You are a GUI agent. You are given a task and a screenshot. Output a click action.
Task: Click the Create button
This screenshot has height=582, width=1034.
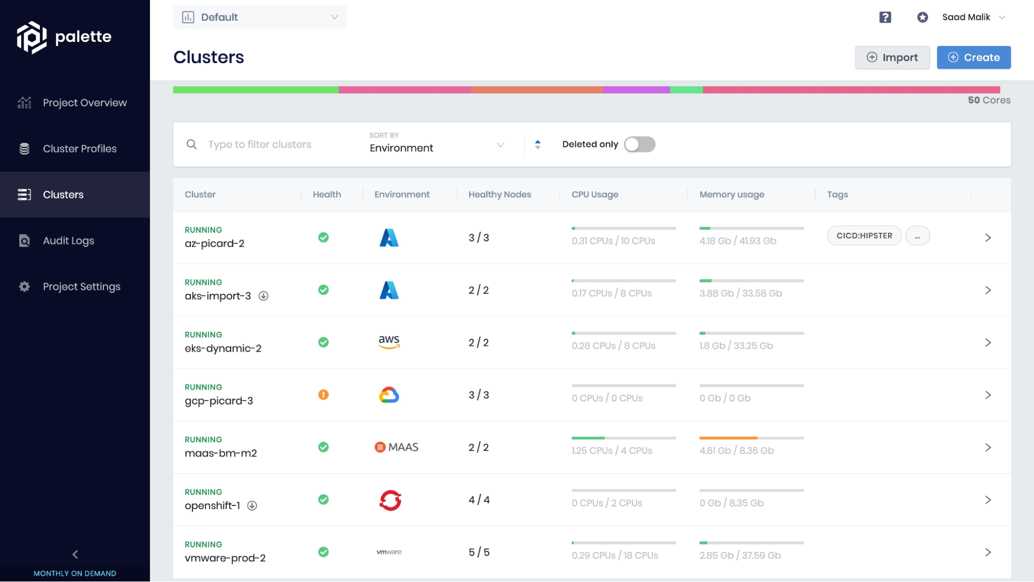[x=973, y=57]
